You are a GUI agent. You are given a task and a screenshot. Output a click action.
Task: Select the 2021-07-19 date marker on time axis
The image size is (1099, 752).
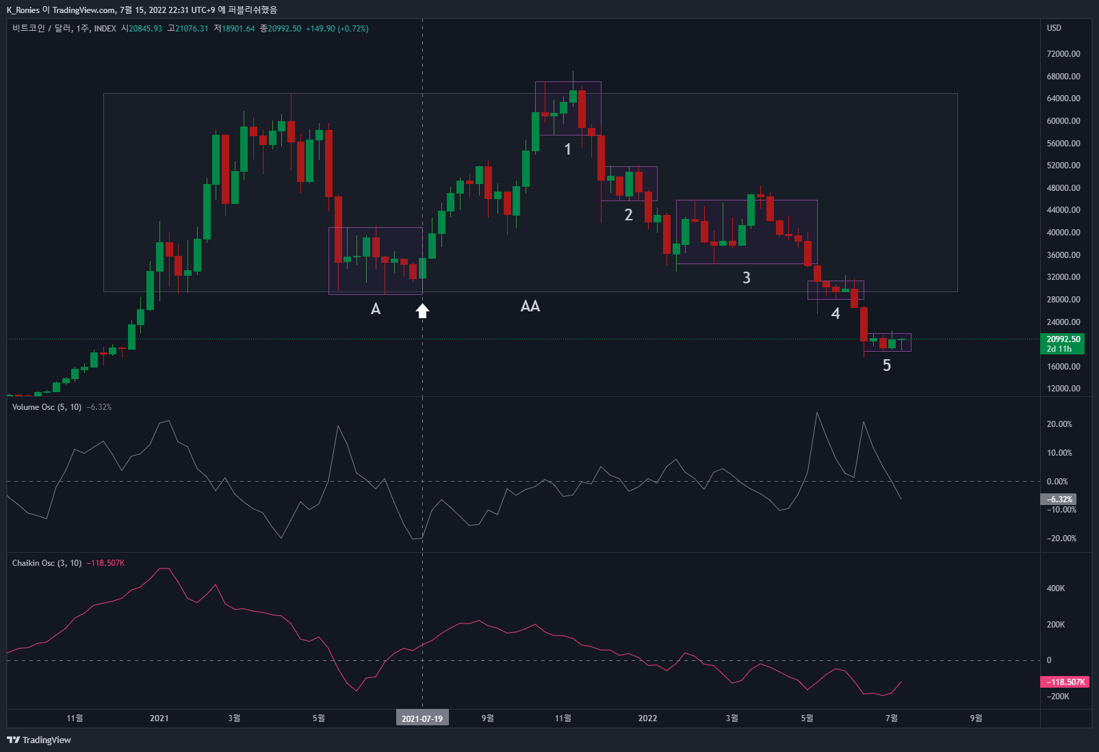(x=422, y=718)
